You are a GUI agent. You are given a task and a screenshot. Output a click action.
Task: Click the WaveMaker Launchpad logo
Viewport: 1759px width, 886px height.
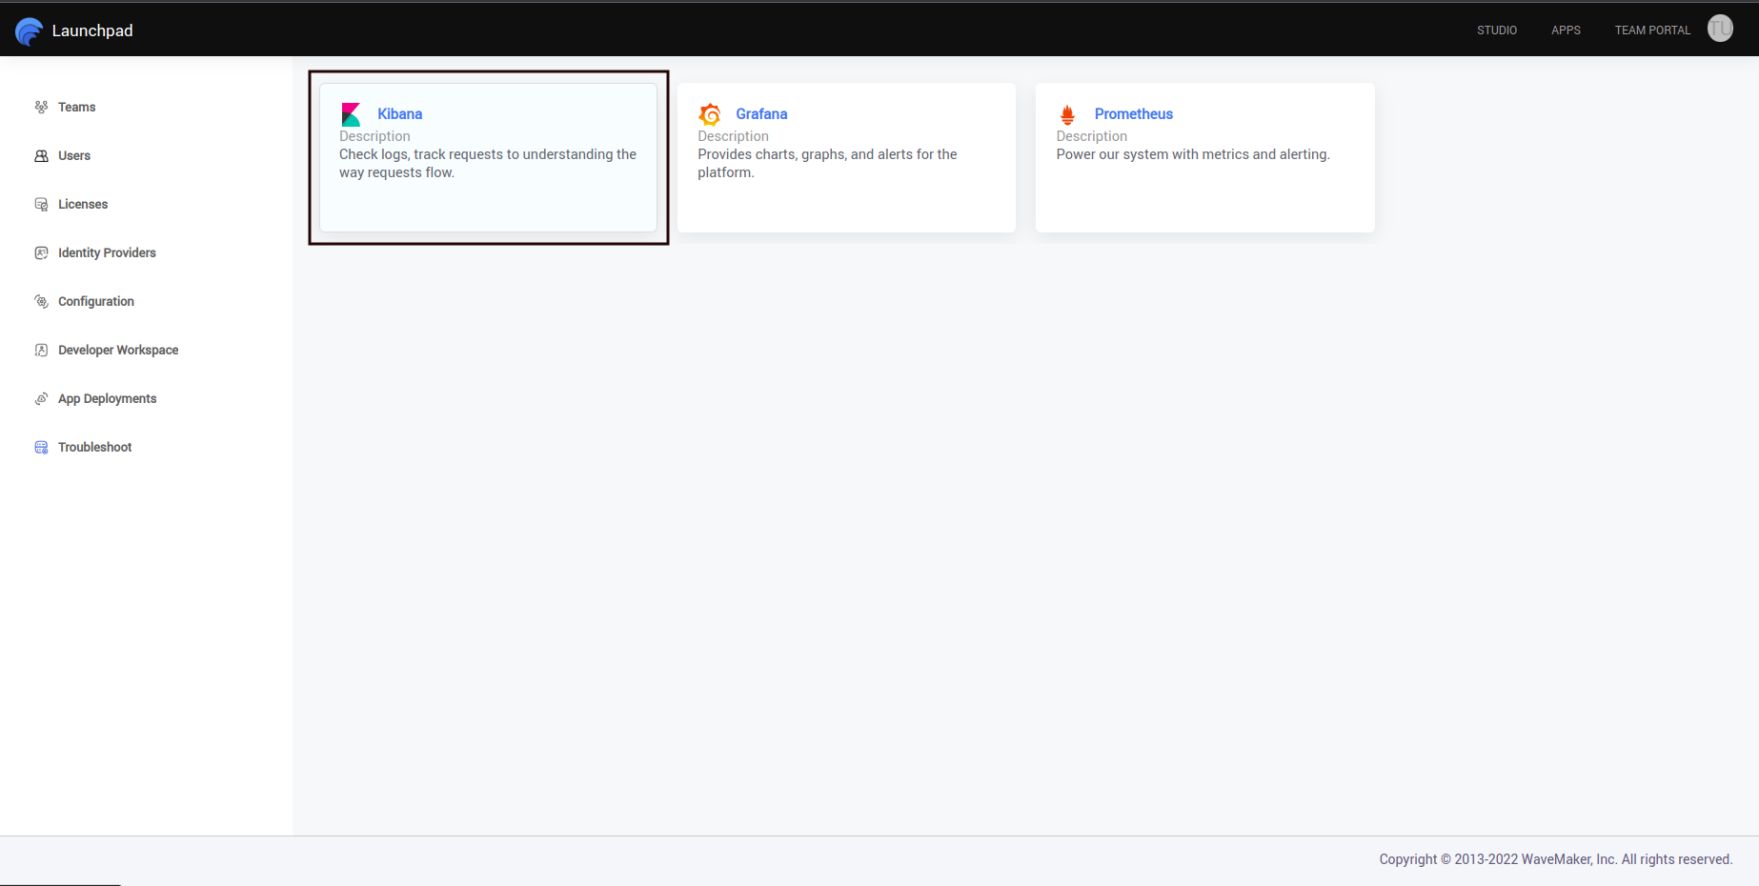click(29, 29)
